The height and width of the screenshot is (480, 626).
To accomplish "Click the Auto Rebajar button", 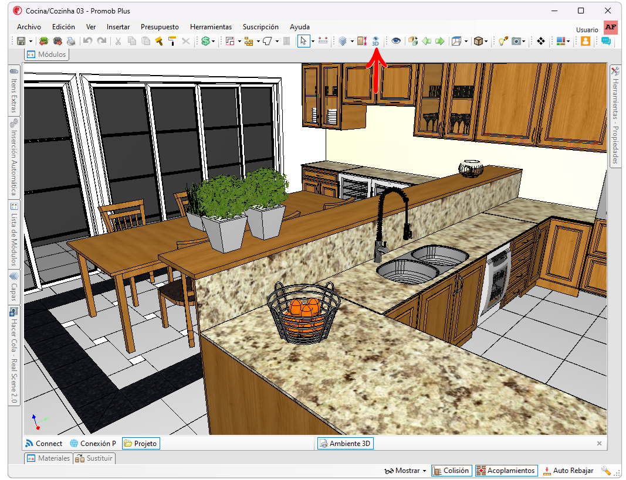I will click(x=569, y=471).
